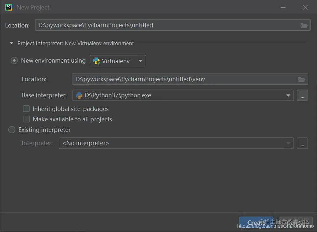
Task: Select Existing interpreter radio button
Action: click(12, 130)
